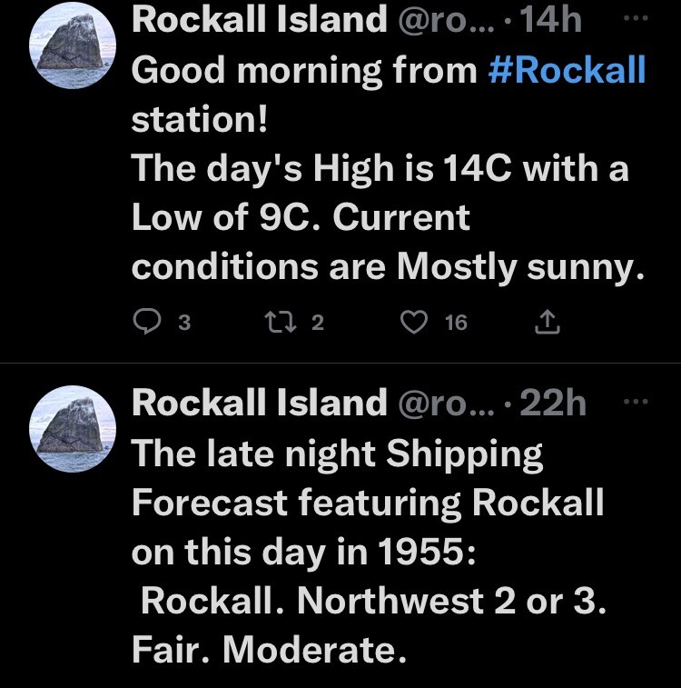The width and height of the screenshot is (681, 688).
Task: Open the 14h timestamp link
Action: (x=552, y=20)
